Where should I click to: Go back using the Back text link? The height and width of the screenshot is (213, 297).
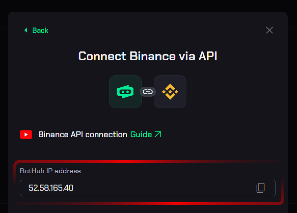click(40, 30)
